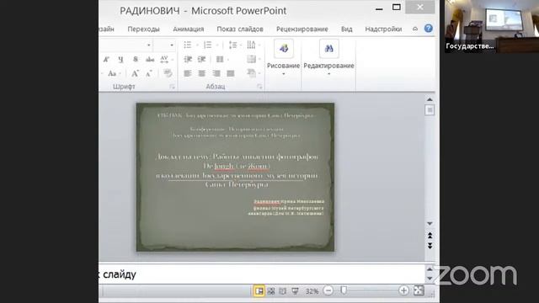The image size is (539, 303).
Task: Zoom out with minus button
Action: 328,290
